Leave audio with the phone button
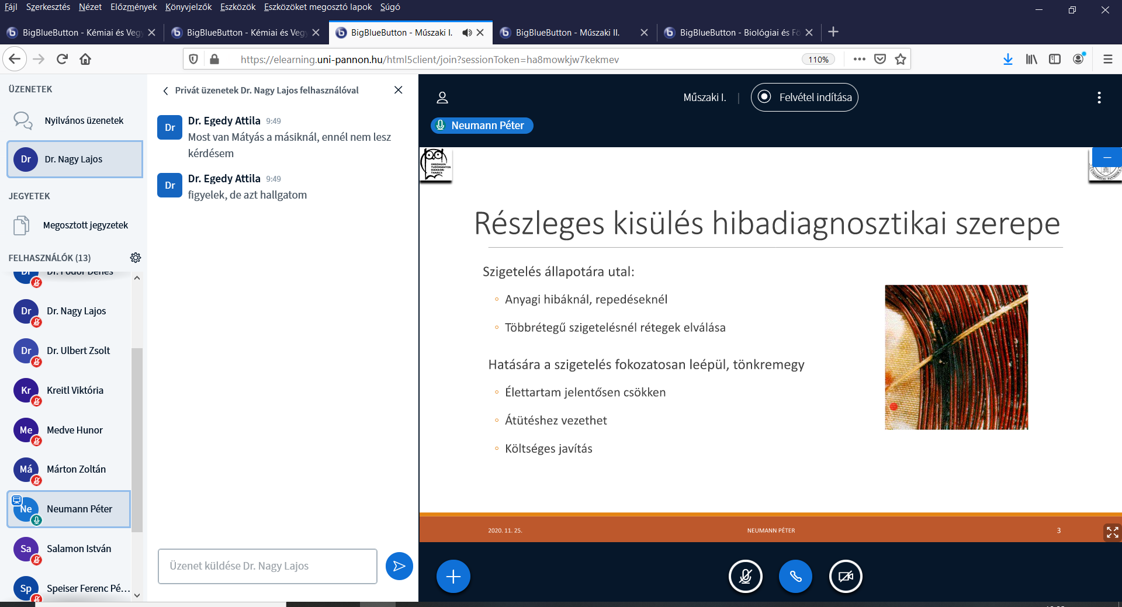The image size is (1122, 607). (x=795, y=577)
